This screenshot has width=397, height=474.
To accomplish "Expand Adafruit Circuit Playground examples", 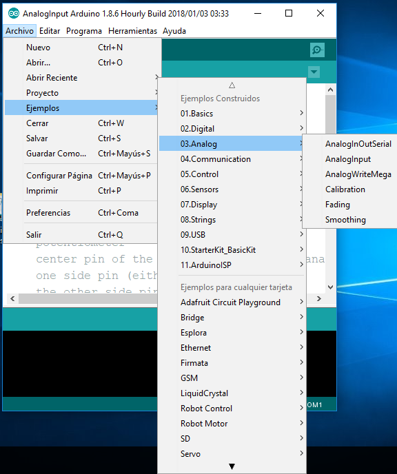I will coord(232,302).
